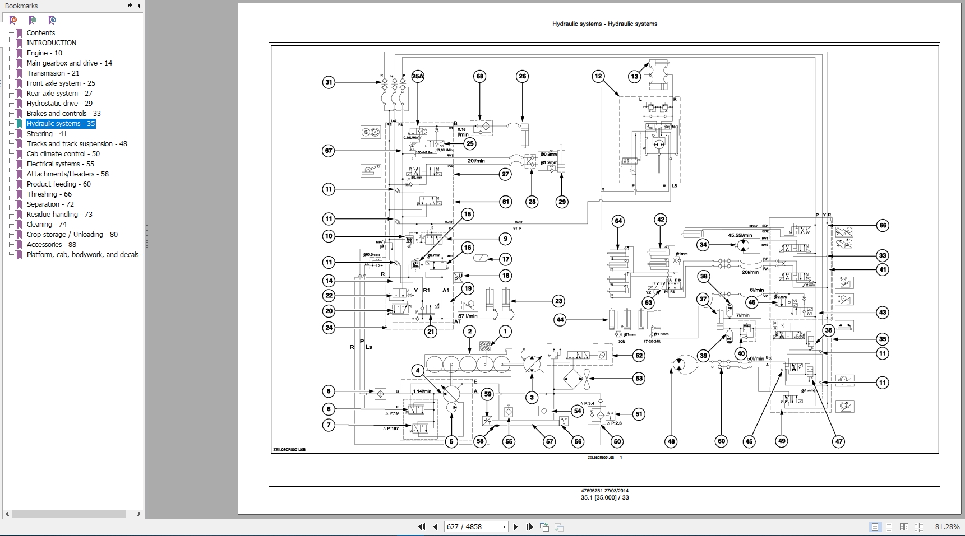
Task: Click the bookmark icon beside Transmission - 21
Action: tap(19, 73)
